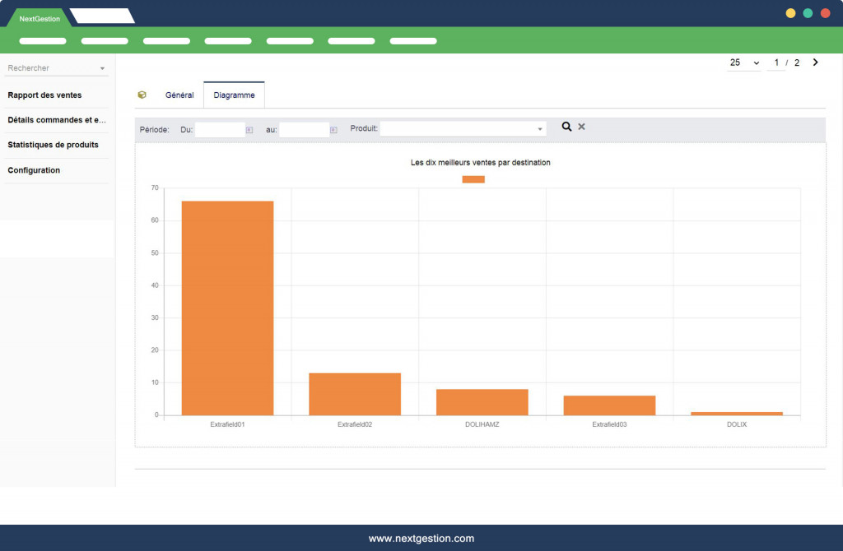
Task: Toggle the orange legend series in chart
Action: (x=473, y=179)
